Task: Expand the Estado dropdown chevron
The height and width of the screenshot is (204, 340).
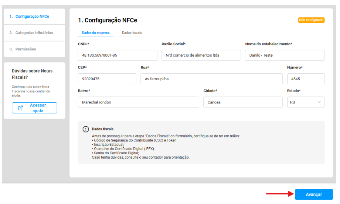Action: coord(319,102)
